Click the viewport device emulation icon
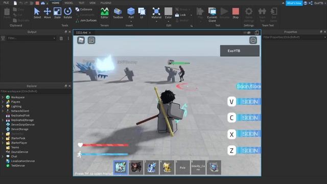The height and width of the screenshot is (184, 327). click(256, 33)
